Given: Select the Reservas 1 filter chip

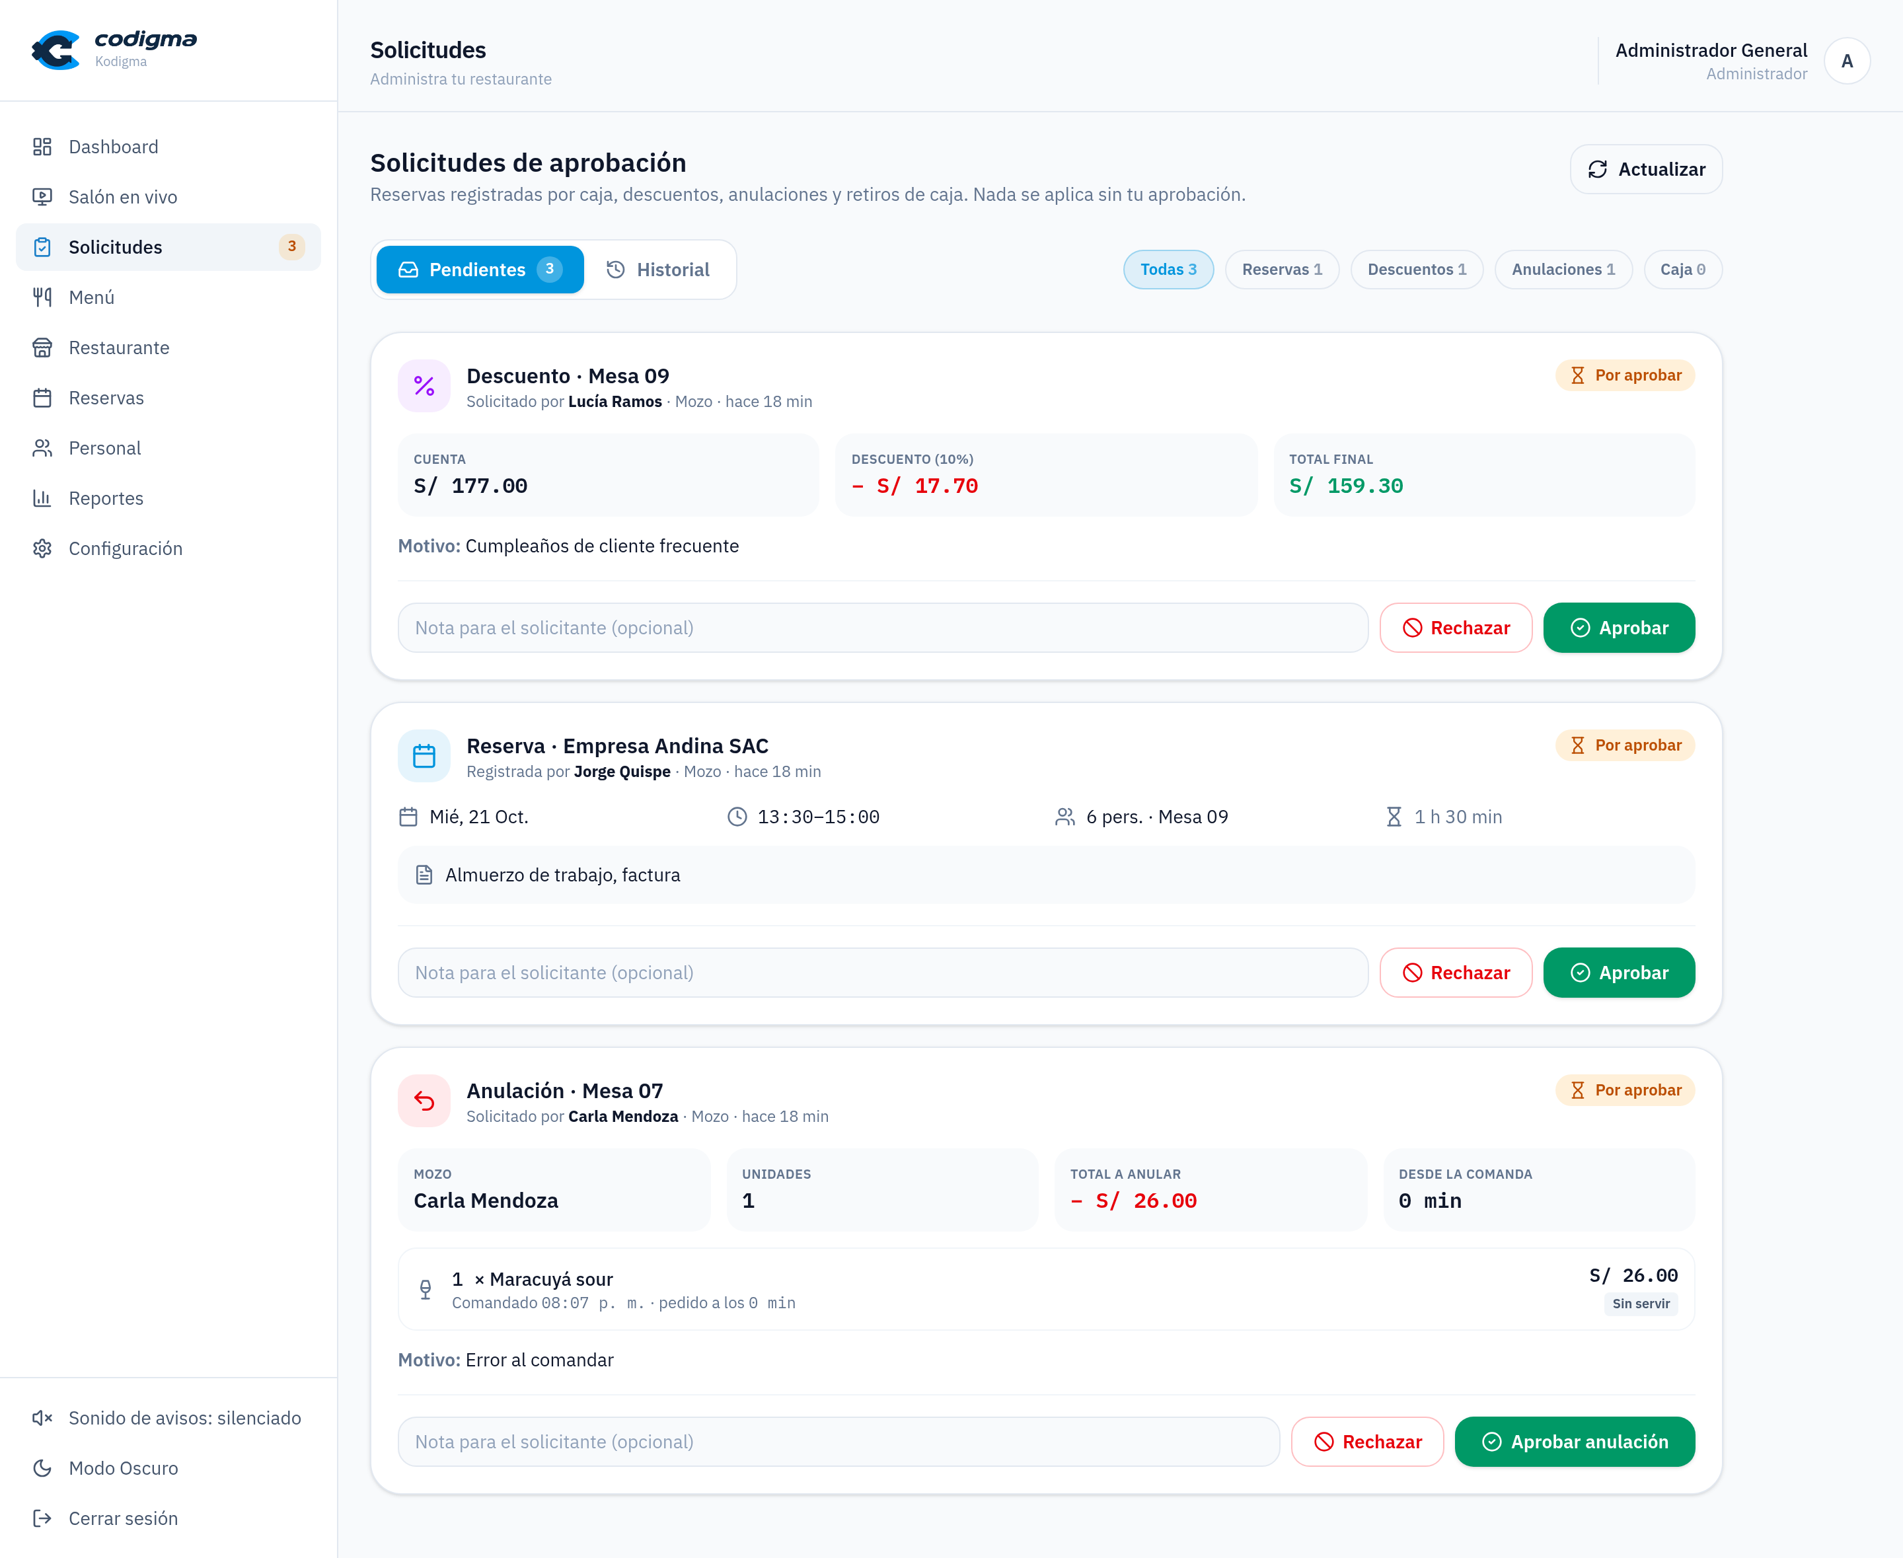Looking at the screenshot, I should (x=1282, y=269).
